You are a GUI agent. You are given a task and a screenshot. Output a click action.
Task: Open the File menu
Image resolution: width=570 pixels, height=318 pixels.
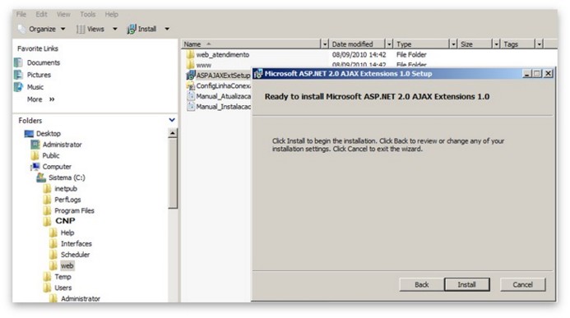(x=21, y=15)
